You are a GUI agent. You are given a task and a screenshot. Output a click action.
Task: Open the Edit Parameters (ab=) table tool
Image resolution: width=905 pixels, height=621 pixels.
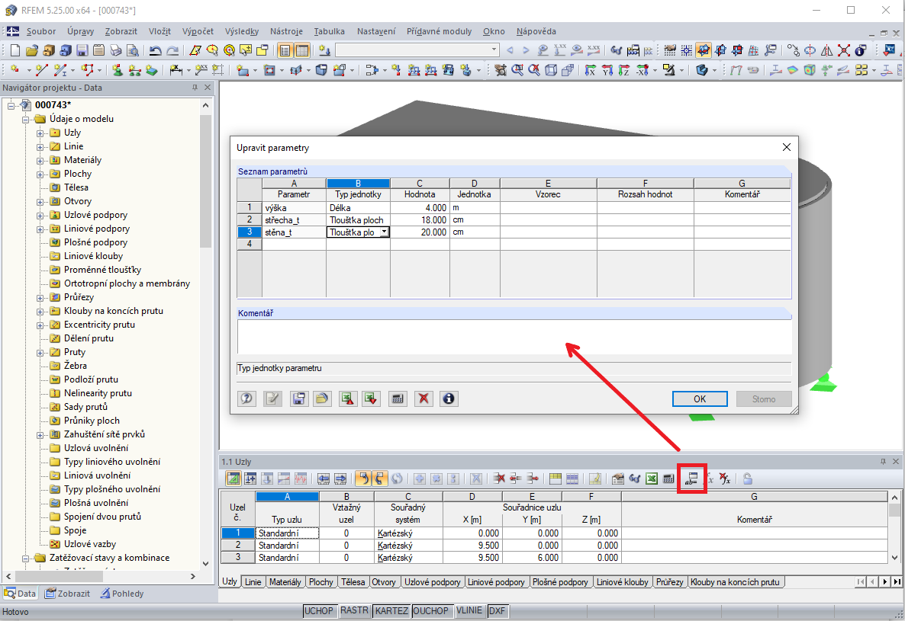pos(691,479)
